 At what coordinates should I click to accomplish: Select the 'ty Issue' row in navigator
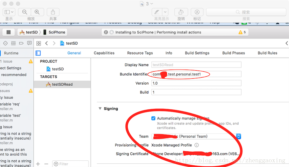[x=7, y=97]
